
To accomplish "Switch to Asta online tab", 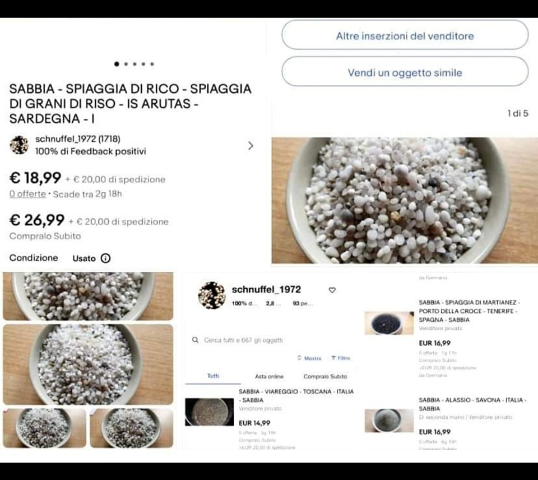I will [x=270, y=377].
